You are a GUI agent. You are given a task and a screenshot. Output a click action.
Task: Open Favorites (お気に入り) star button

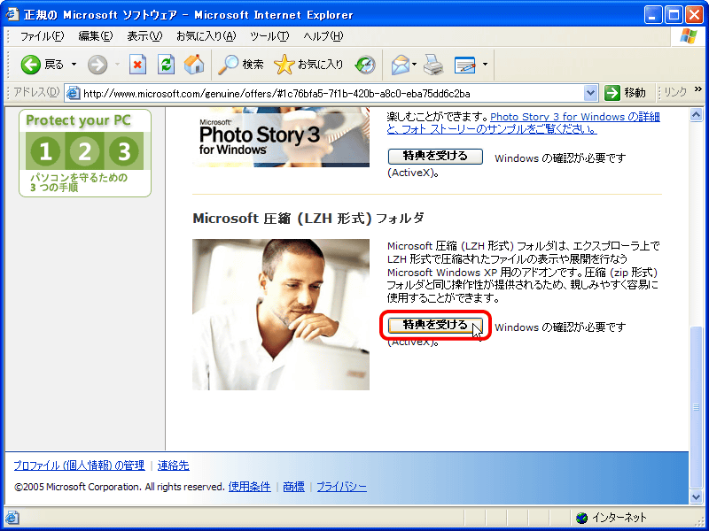(308, 65)
